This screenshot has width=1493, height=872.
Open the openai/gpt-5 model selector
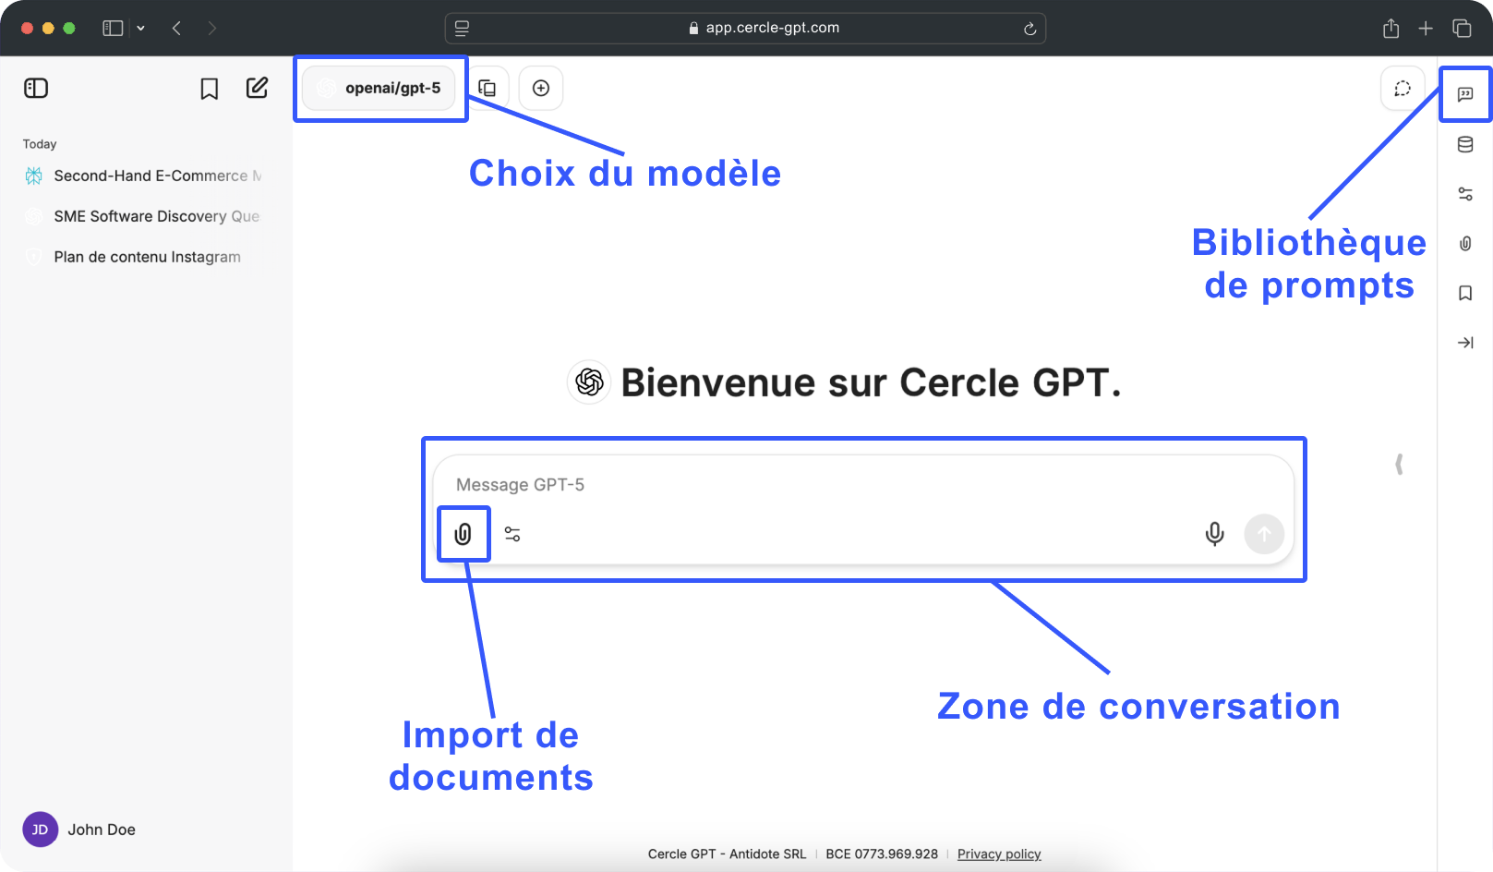379,88
